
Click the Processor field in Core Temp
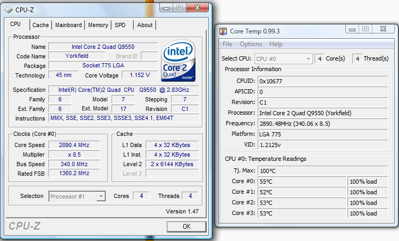(322, 113)
